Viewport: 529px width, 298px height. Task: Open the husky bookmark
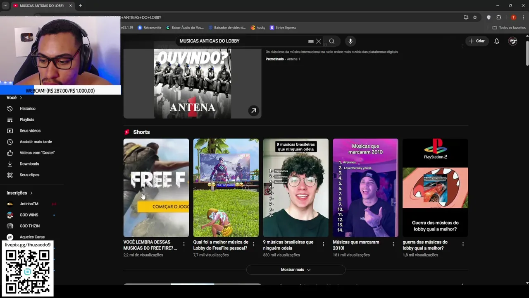tap(258, 28)
